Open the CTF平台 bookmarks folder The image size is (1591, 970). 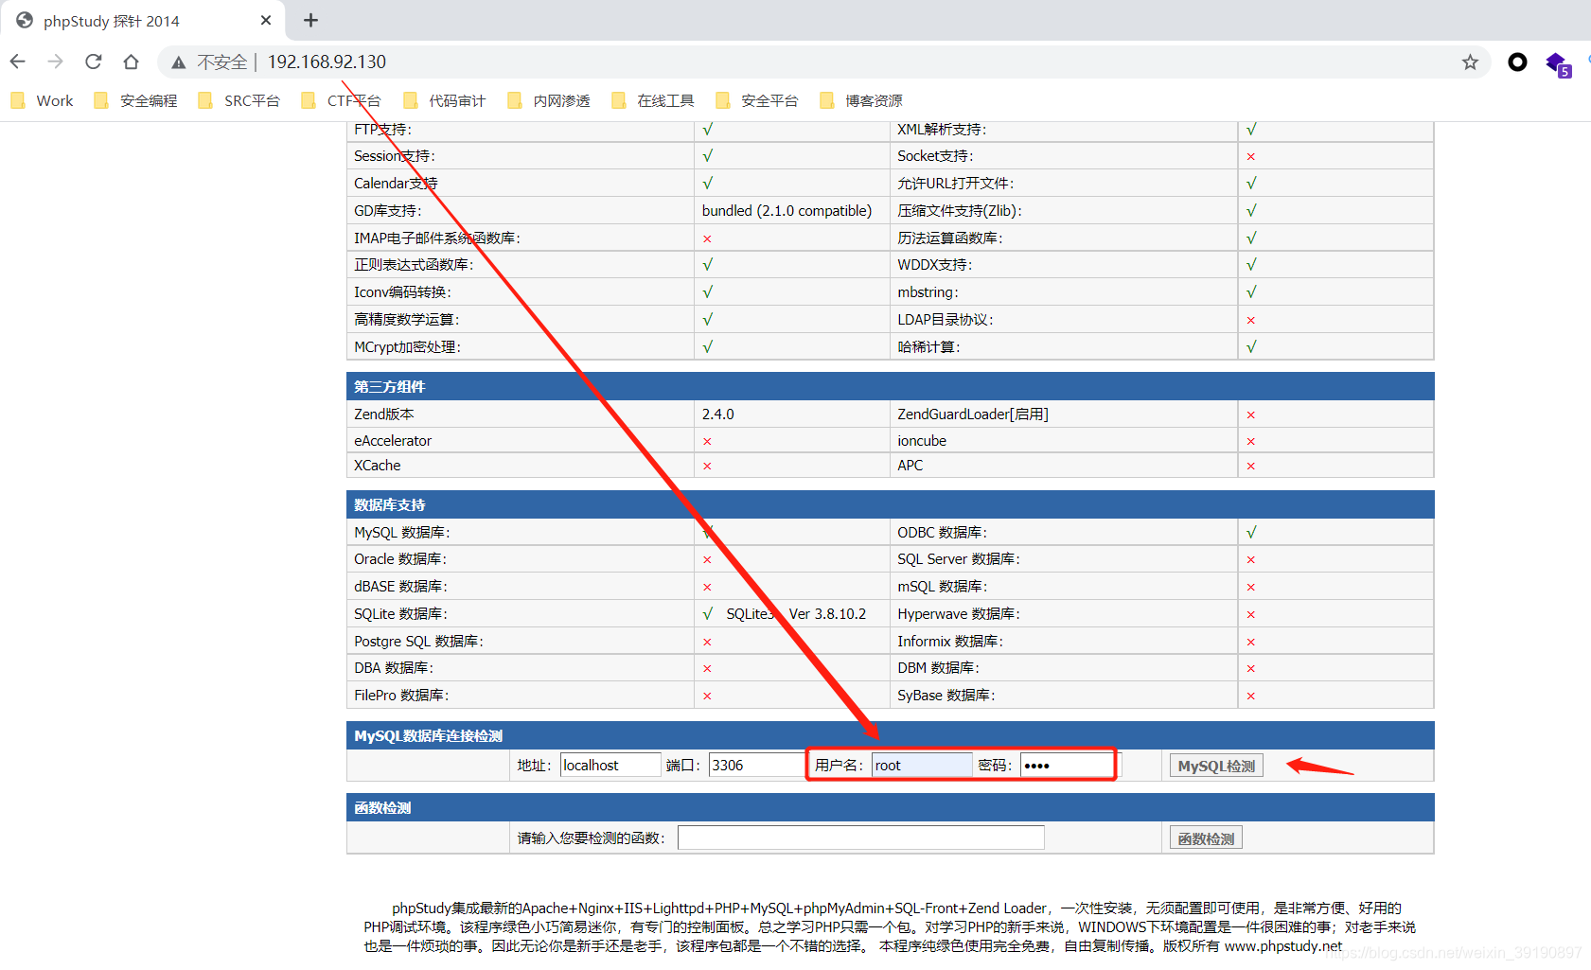click(x=341, y=100)
